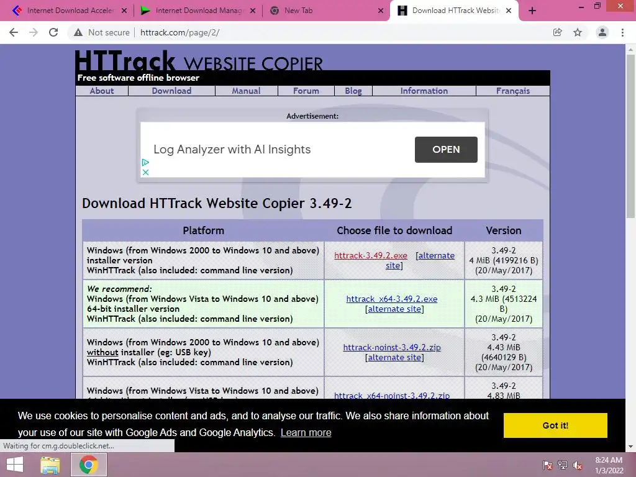Close the Internet Download Accelerator tab

pos(124,11)
